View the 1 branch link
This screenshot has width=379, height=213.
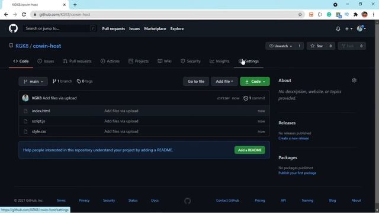click(62, 82)
